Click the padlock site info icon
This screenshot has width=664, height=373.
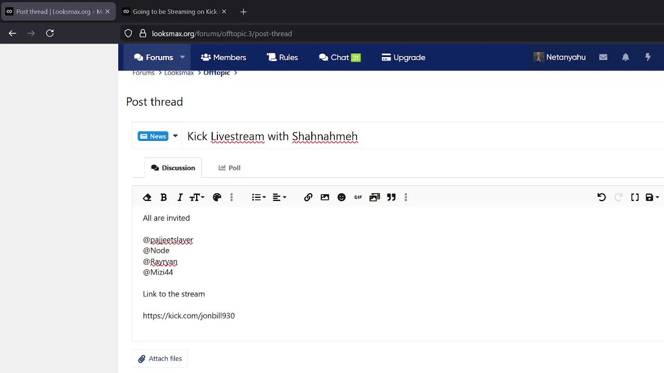(143, 34)
